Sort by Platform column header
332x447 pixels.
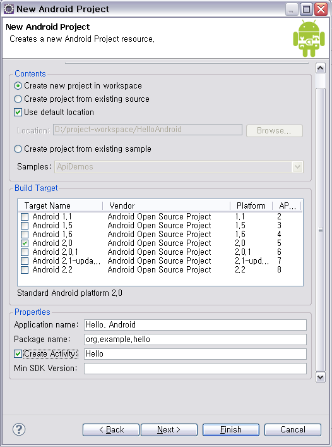coord(251,205)
